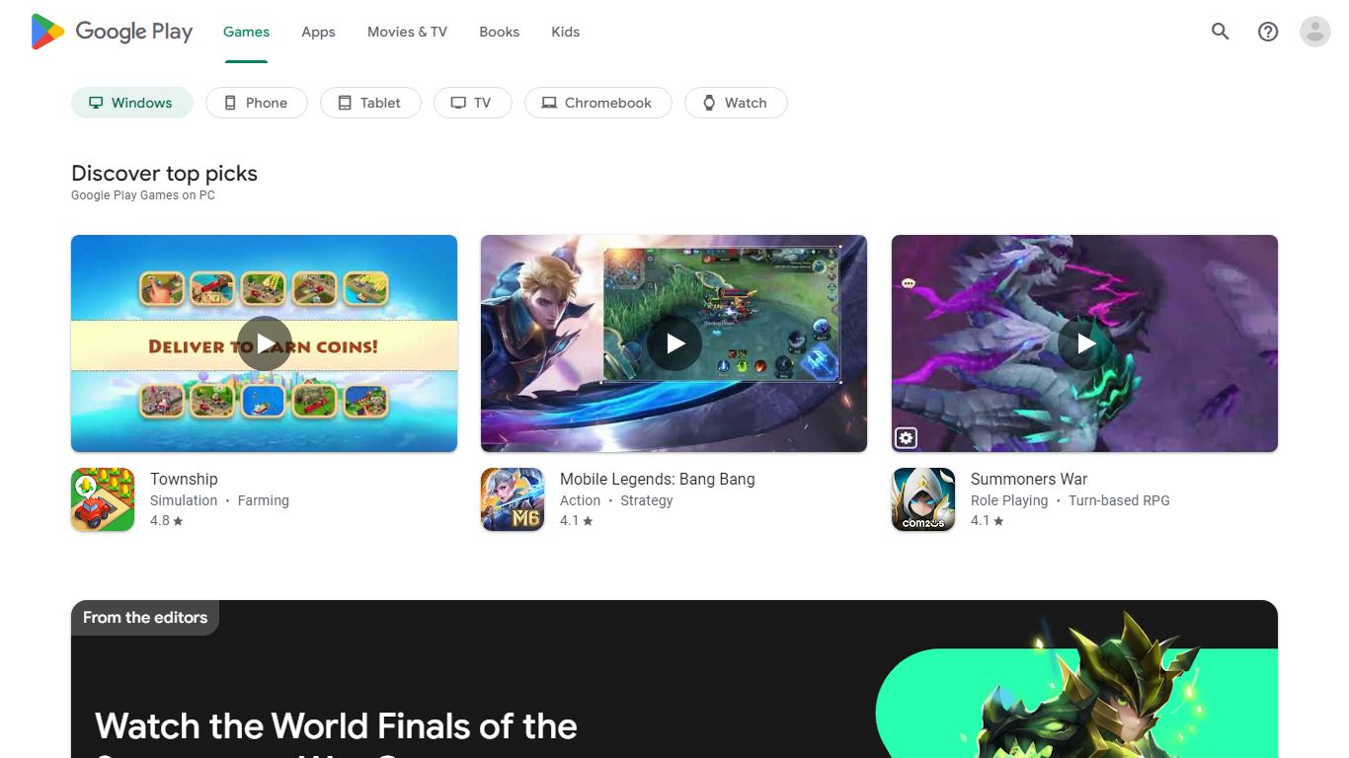Choose the Tablet device filter
This screenshot has width=1349, height=758.
tap(370, 103)
